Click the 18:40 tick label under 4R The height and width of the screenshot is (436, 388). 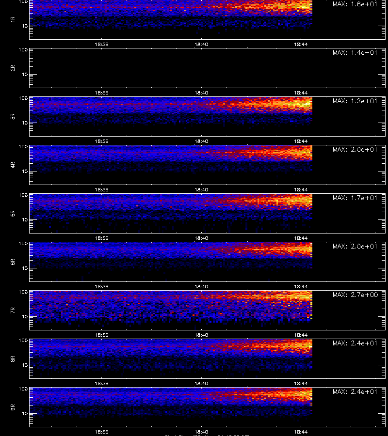click(x=201, y=189)
